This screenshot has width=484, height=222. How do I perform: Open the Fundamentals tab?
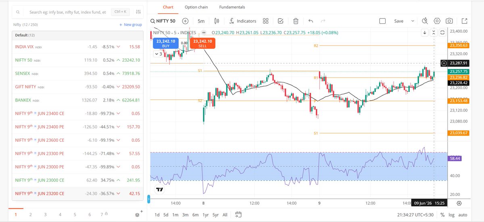pyautogui.click(x=232, y=7)
